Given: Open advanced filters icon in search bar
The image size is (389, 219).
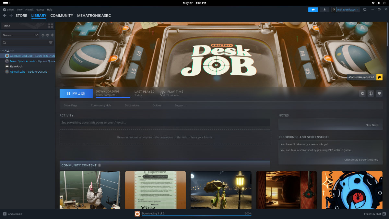Looking at the screenshot, I should click(51, 43).
